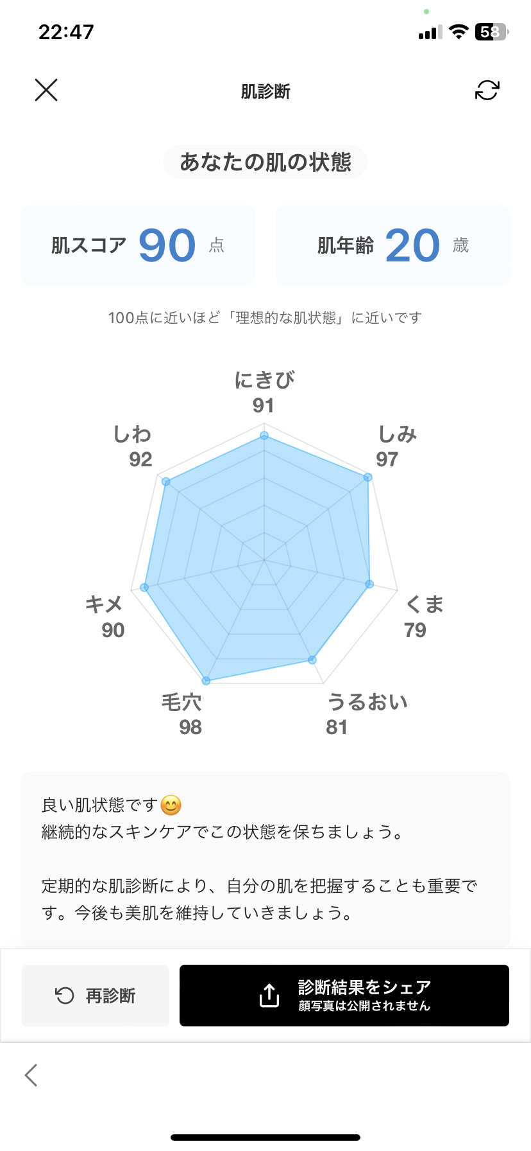Tap the battery indicator showing 58

(x=489, y=31)
